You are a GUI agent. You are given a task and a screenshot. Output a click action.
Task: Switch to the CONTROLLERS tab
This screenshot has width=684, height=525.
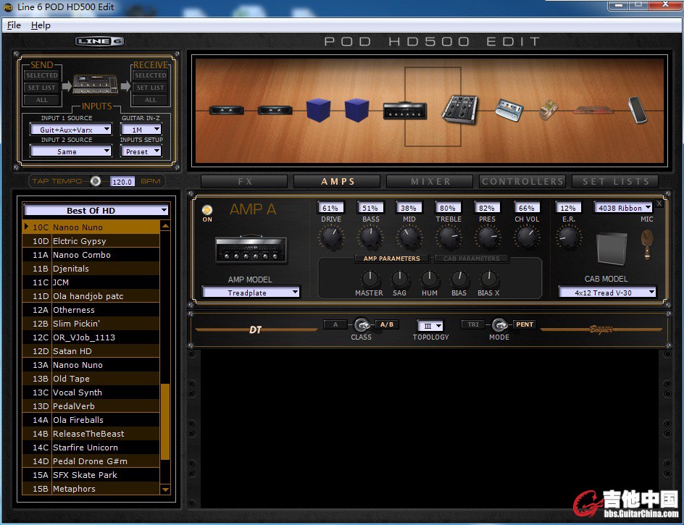tap(522, 181)
